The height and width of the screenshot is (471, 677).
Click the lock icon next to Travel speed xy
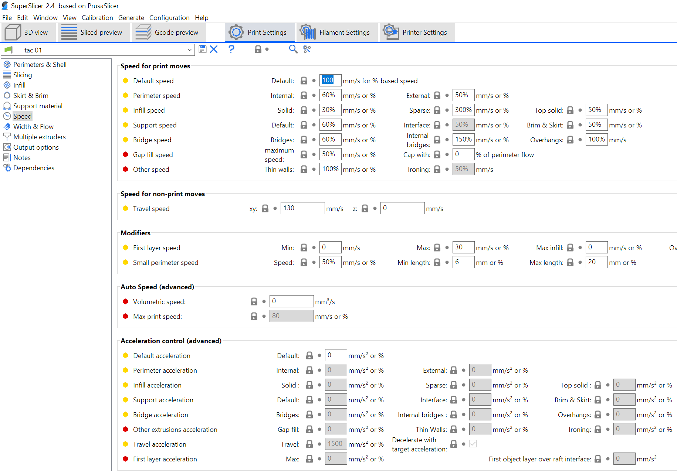point(265,209)
